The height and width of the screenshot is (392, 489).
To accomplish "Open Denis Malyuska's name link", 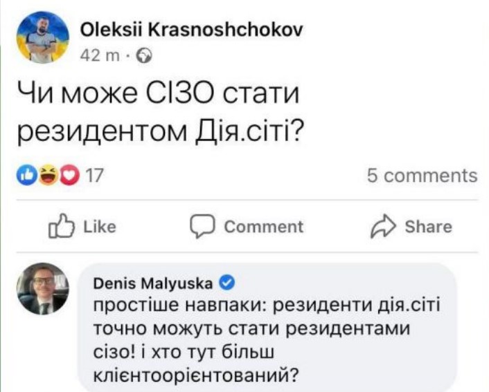I will pyautogui.click(x=153, y=283).
